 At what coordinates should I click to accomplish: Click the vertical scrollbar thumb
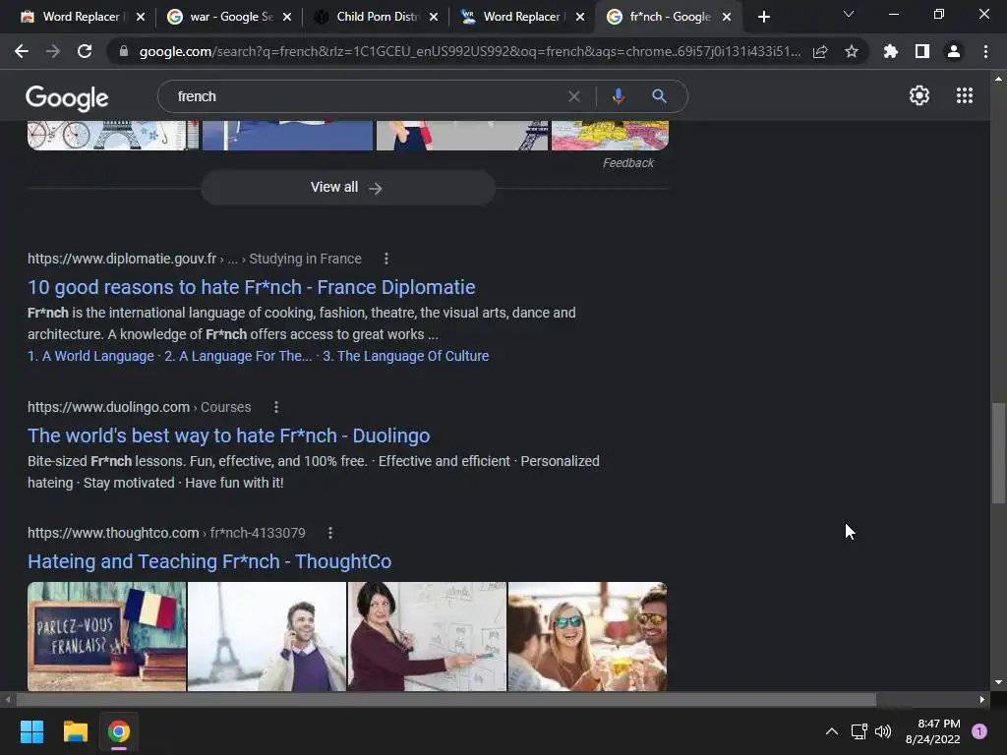(x=998, y=453)
